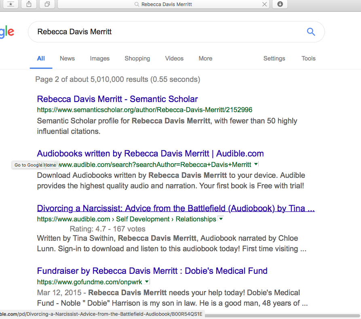The width and height of the screenshot is (361, 319).
Task: Open the Safari downloads list
Action: (280, 4)
